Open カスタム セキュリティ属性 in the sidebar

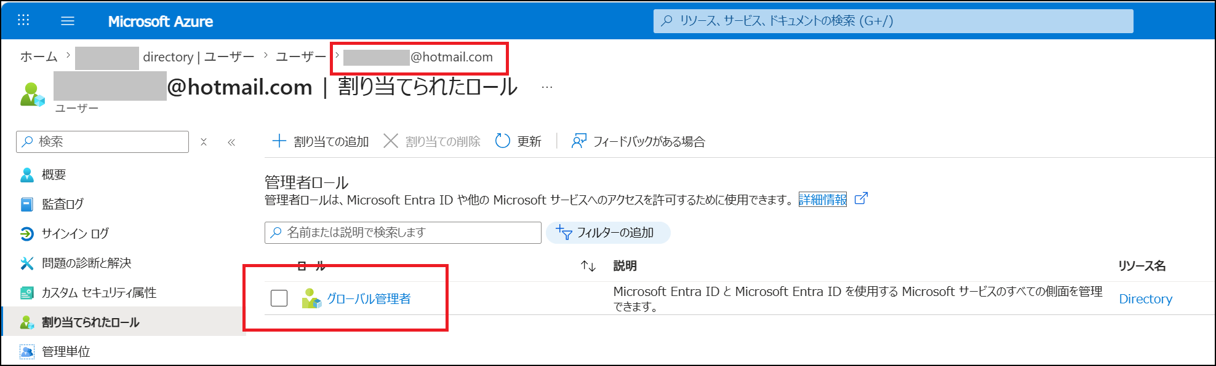click(x=99, y=292)
